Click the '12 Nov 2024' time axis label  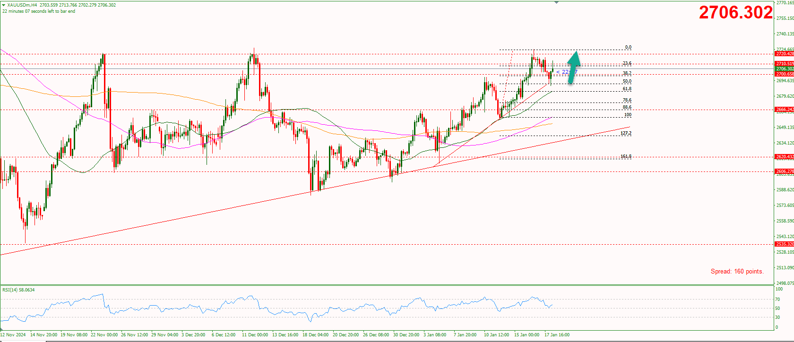(13, 335)
